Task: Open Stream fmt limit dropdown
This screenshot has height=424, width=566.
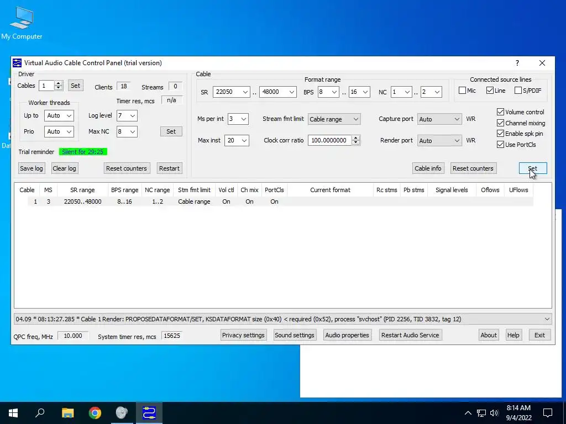Action: pyautogui.click(x=334, y=119)
